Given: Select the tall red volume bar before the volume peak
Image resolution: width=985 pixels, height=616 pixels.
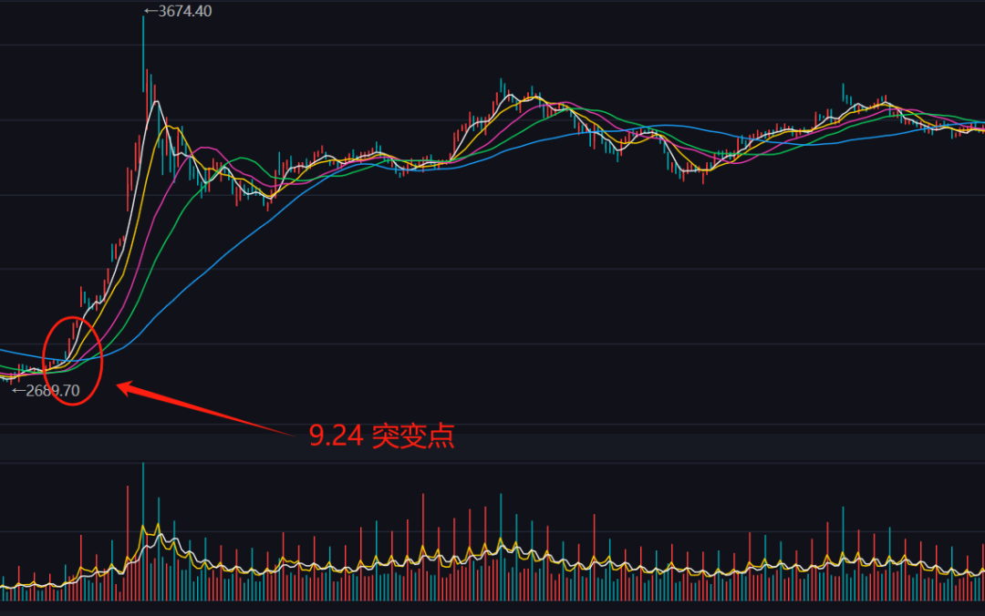Looking at the screenshot, I should coord(128,543).
